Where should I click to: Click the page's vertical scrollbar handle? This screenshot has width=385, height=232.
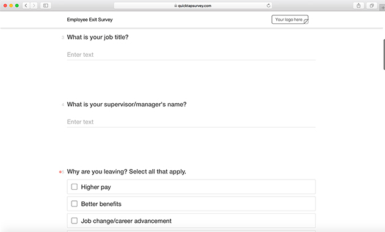[x=384, y=54]
